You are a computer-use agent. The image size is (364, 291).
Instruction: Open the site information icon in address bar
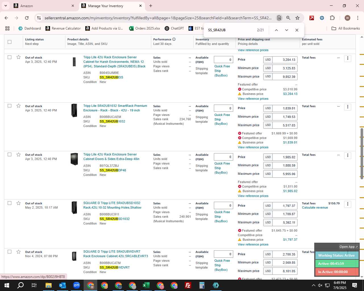[39, 18]
